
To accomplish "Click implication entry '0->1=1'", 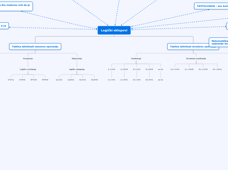I will click(x=137, y=69).
